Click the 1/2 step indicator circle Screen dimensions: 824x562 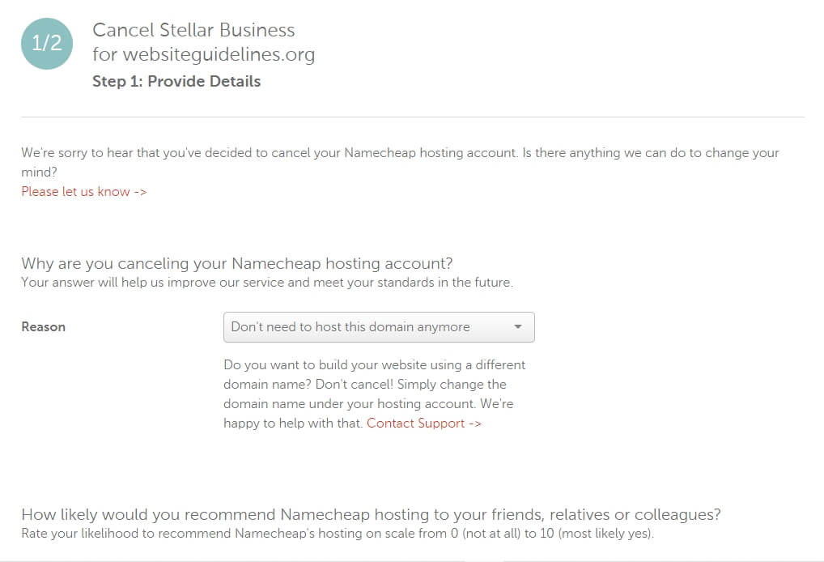click(x=47, y=43)
